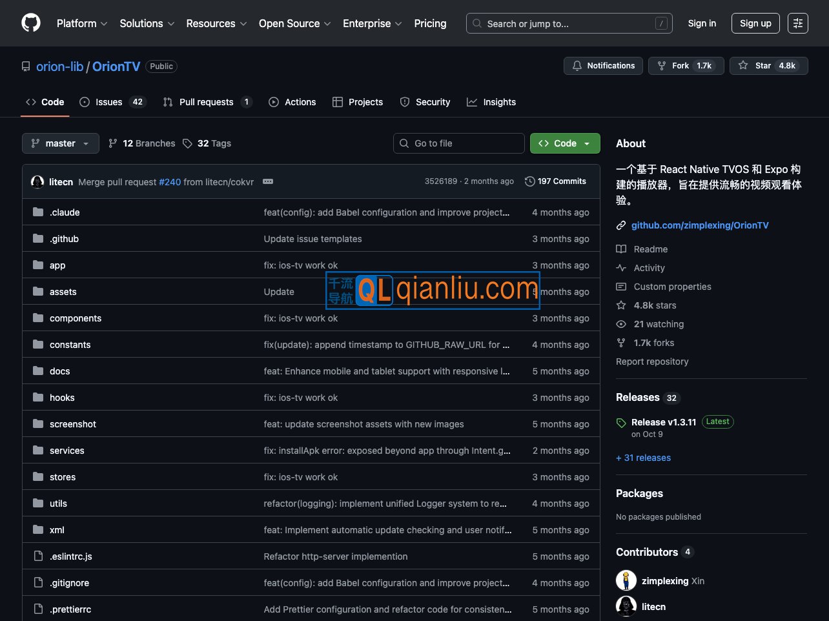
Task: View the 32 Tags list
Action: [x=207, y=143]
